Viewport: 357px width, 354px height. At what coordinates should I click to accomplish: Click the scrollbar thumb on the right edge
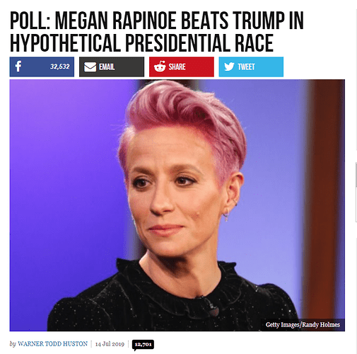356,175
